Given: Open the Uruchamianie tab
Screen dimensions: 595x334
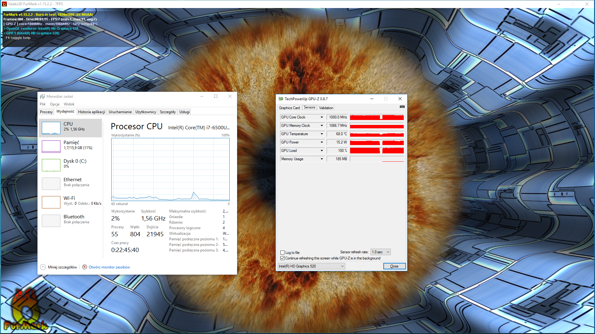Looking at the screenshot, I should pyautogui.click(x=120, y=112).
